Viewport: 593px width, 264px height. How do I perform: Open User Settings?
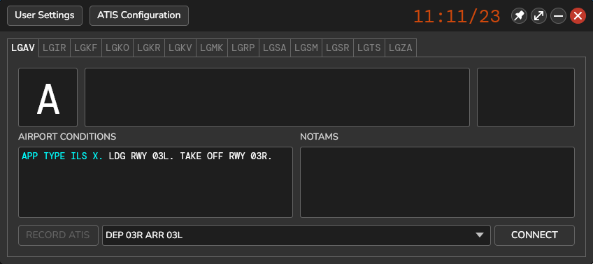pos(45,15)
